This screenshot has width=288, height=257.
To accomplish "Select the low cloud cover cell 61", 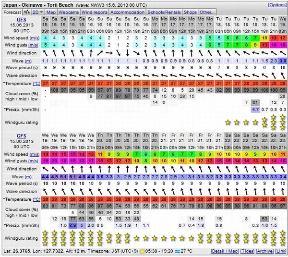I will point(255,102).
